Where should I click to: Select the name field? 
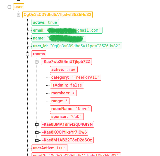coord(59,38)
